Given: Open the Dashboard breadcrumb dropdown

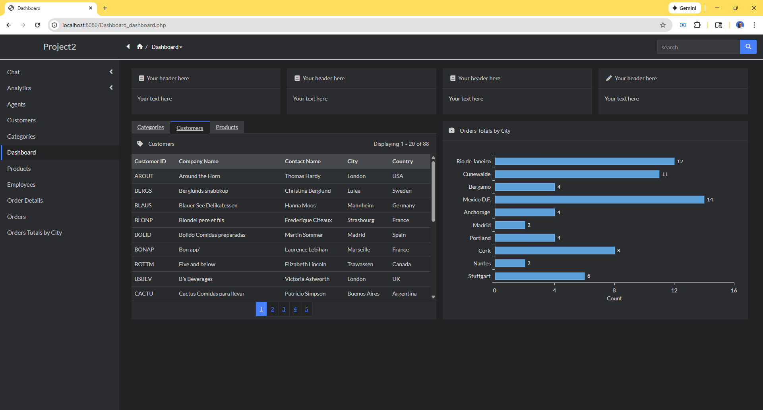Looking at the screenshot, I should 167,47.
